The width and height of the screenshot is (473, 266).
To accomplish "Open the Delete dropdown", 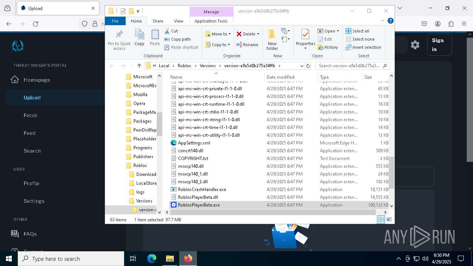I will (x=248, y=34).
